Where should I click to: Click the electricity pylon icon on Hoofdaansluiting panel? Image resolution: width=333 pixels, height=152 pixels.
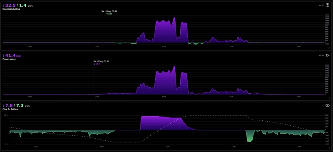coord(328,5)
